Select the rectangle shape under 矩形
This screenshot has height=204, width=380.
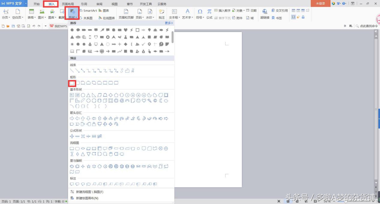pos(72,83)
